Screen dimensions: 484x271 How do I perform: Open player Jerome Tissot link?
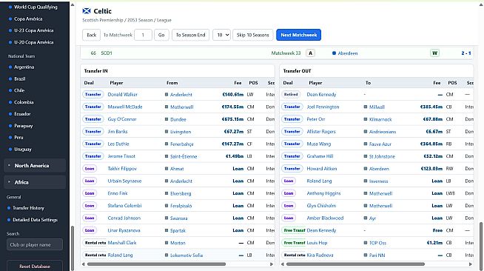coord(121,156)
